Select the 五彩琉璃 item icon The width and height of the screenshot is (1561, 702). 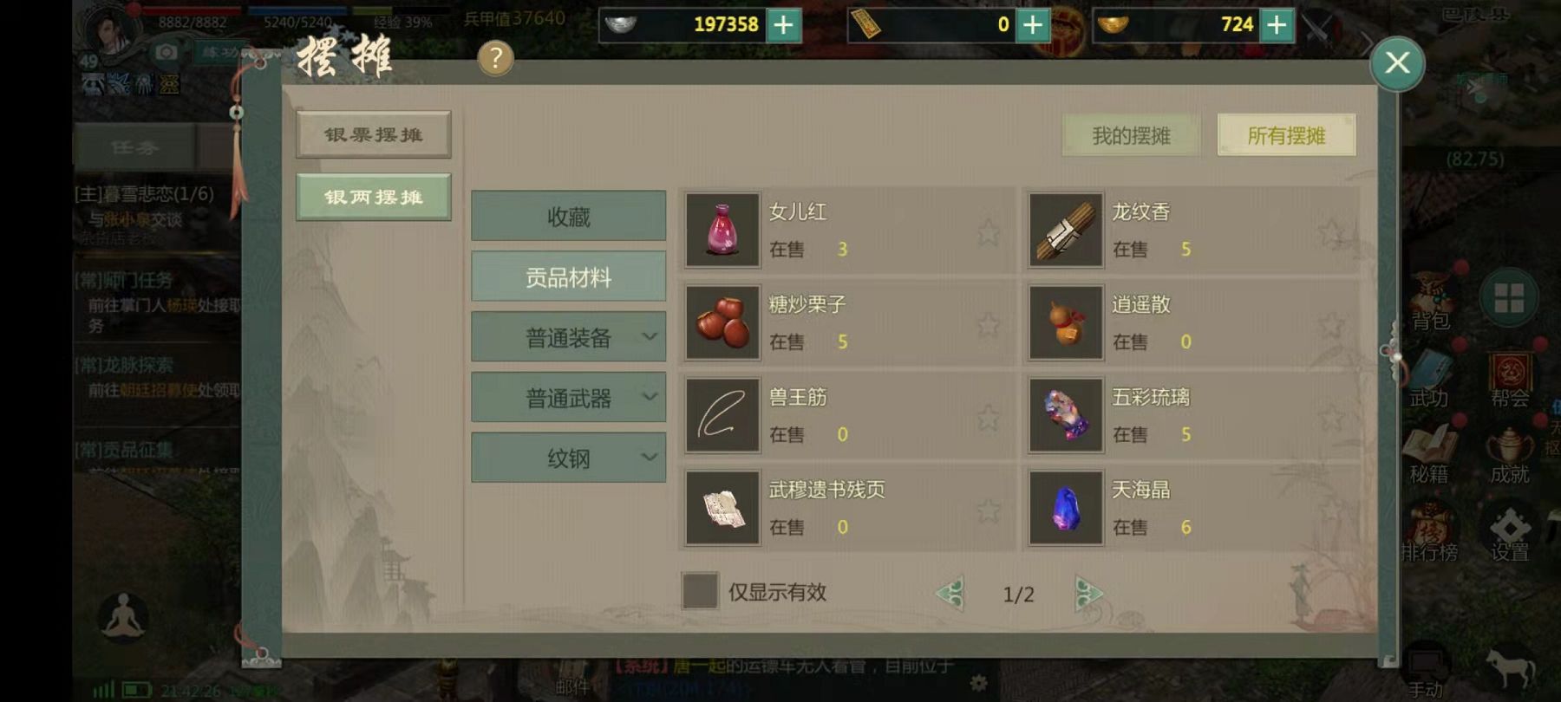(x=1065, y=415)
